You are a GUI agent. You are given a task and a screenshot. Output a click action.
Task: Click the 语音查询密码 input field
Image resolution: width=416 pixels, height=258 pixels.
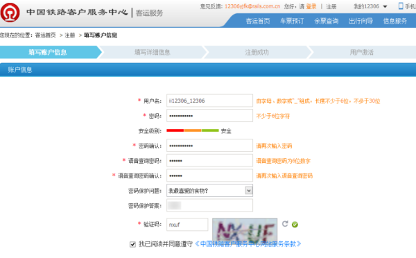tap(209, 160)
